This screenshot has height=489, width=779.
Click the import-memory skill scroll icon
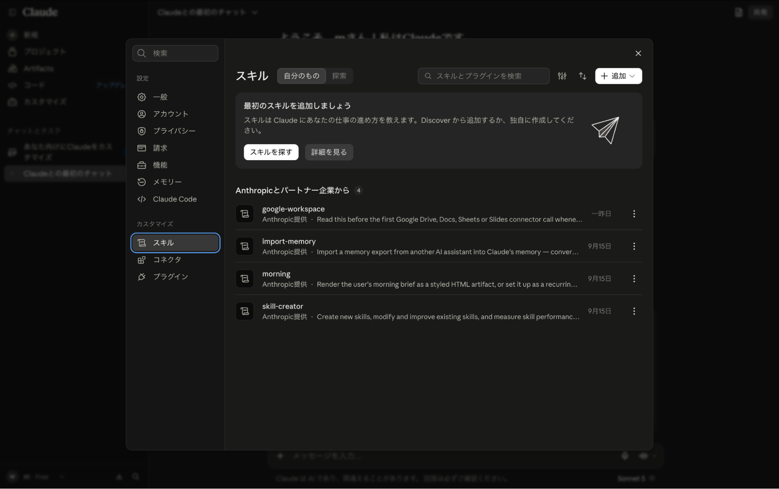pos(245,246)
